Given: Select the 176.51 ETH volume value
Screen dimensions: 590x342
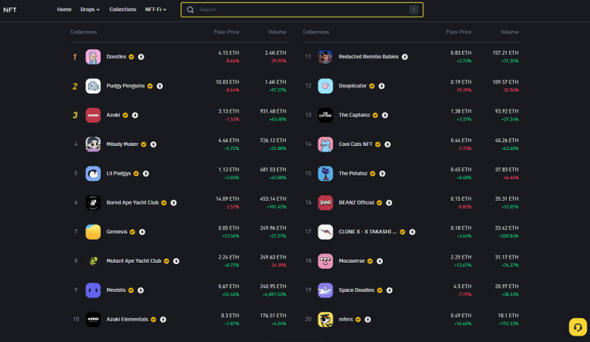Looking at the screenshot, I should [x=273, y=316].
